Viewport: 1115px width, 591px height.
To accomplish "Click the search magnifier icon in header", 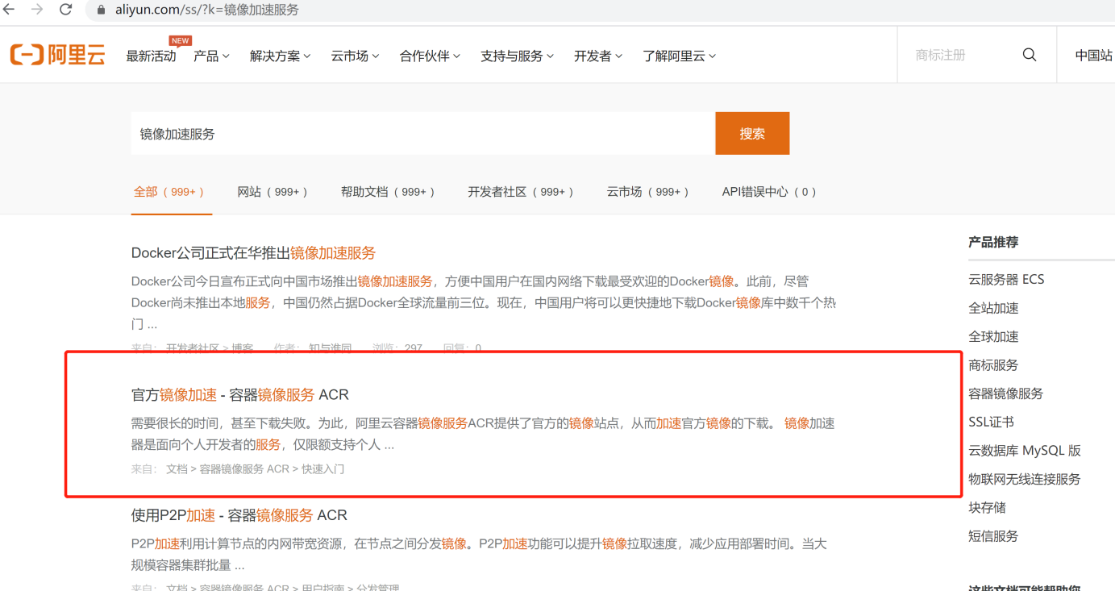I will (1030, 55).
